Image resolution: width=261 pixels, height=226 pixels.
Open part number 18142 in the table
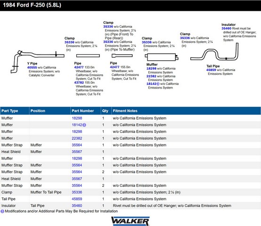pos(77,125)
